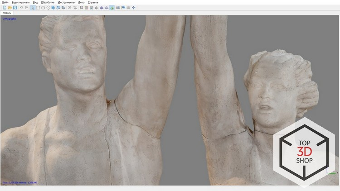Activate the Free-form selection tool

[48, 8]
